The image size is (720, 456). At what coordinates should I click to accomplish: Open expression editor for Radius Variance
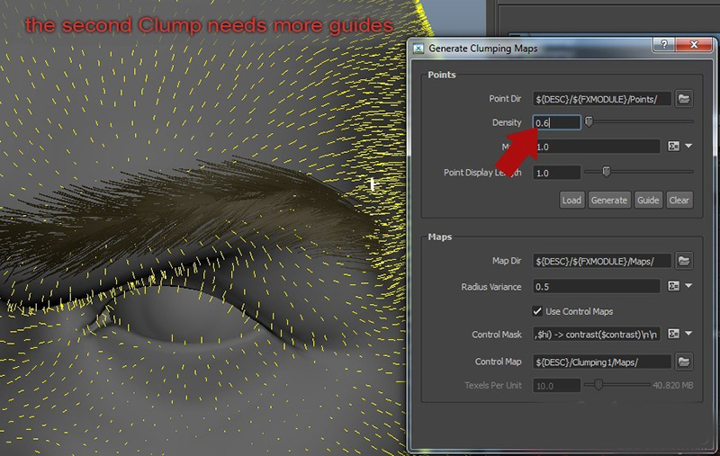pyautogui.click(x=673, y=286)
